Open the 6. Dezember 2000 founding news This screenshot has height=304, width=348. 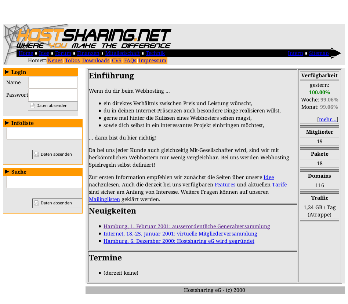coord(179,241)
